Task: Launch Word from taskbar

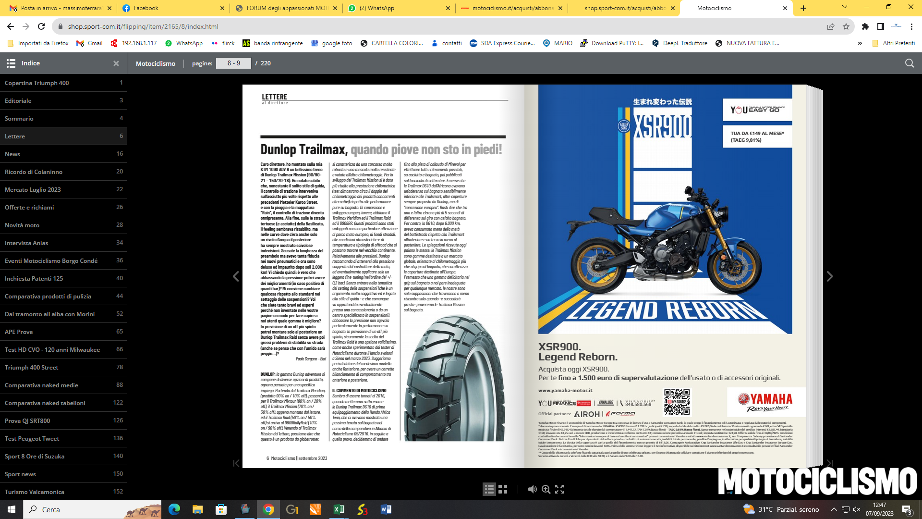Action: 386,509
